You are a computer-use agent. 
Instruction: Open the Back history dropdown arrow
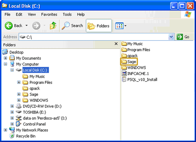[x=27, y=25]
